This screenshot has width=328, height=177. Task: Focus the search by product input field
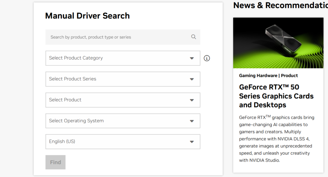point(119,37)
